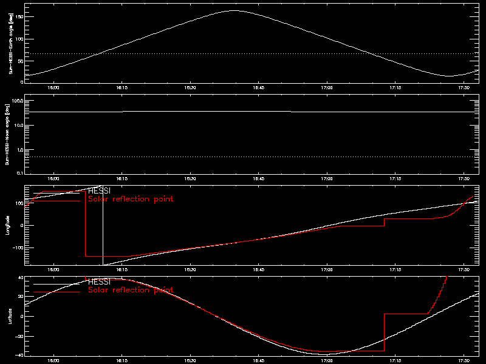Click 17:30 time label under Latitude plot

(464, 361)
